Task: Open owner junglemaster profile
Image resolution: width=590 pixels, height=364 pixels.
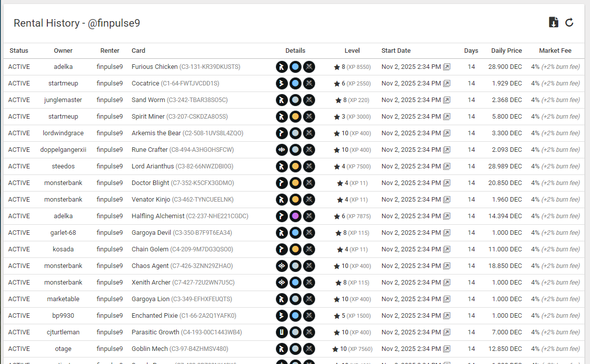Action: [63, 100]
